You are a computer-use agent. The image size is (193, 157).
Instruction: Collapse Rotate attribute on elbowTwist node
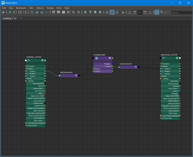click(162, 66)
